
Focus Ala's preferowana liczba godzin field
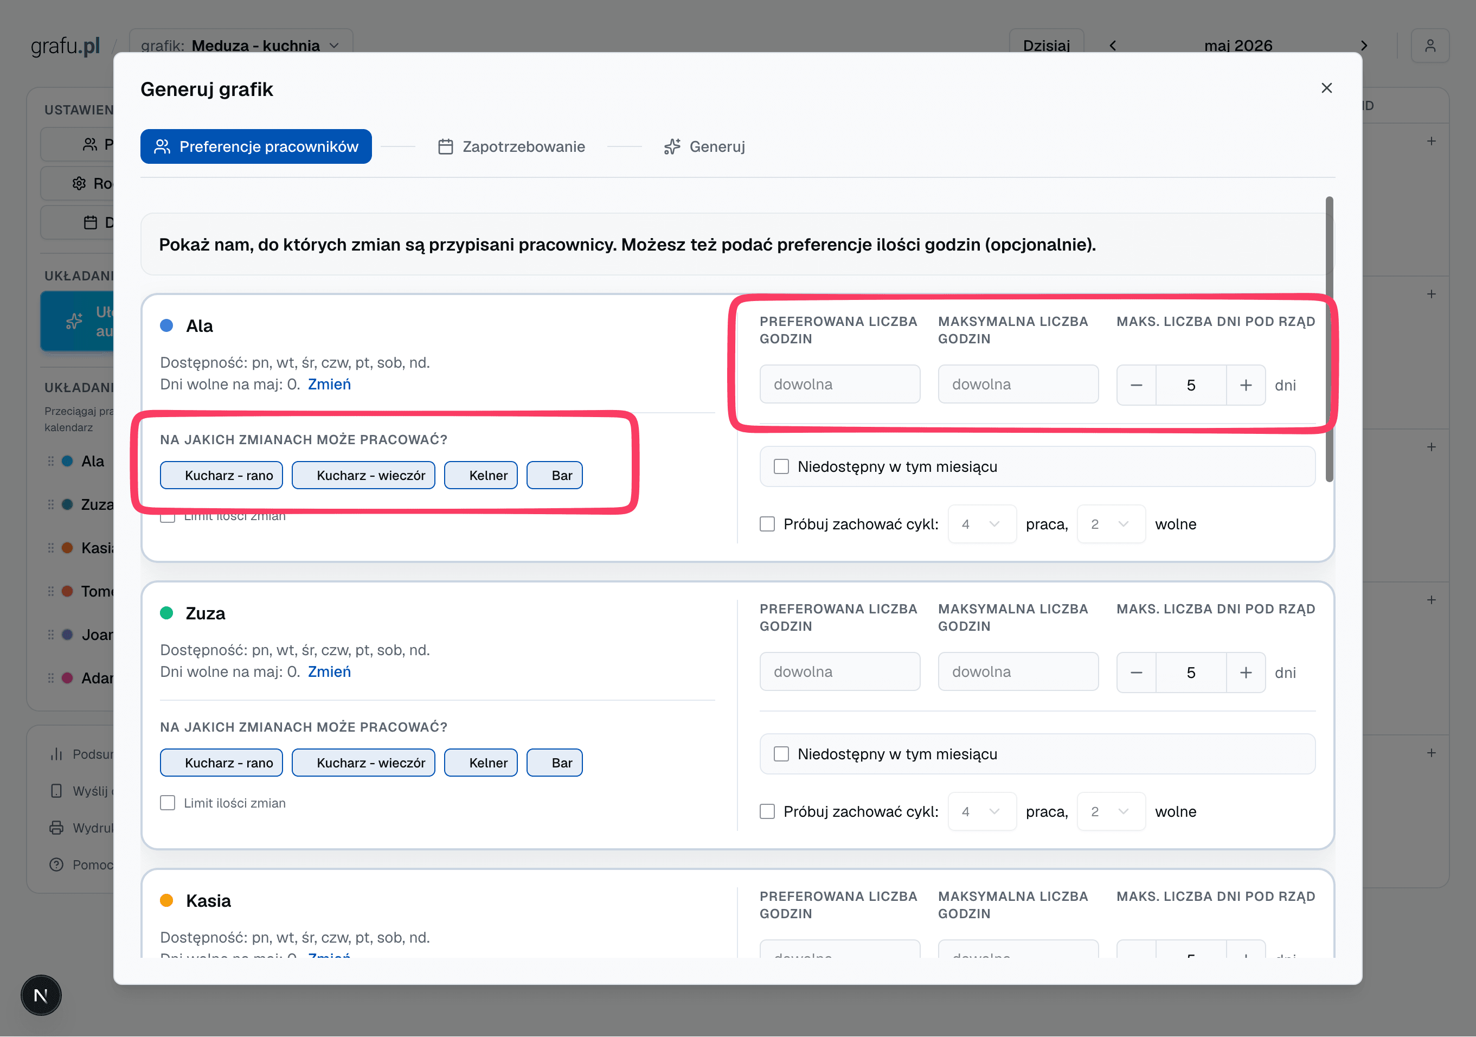pos(839,384)
